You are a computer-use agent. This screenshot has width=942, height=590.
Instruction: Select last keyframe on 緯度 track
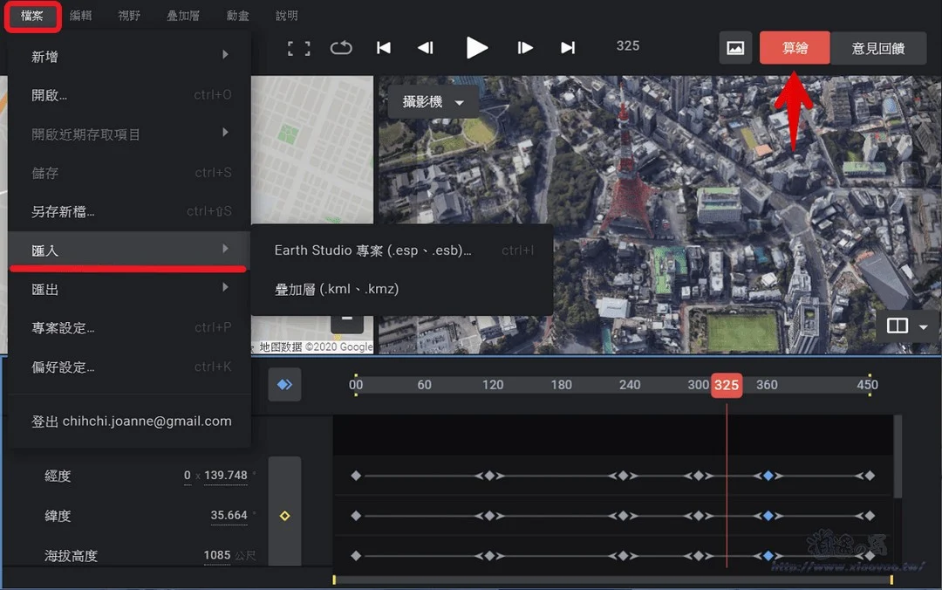(x=870, y=516)
